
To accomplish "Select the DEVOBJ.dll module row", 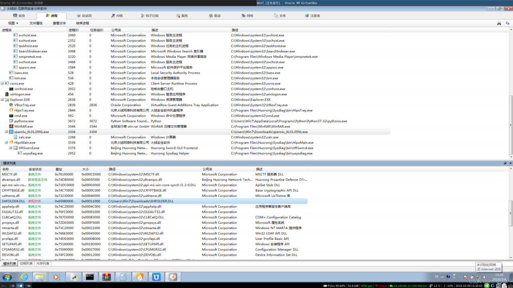I will (154, 255).
